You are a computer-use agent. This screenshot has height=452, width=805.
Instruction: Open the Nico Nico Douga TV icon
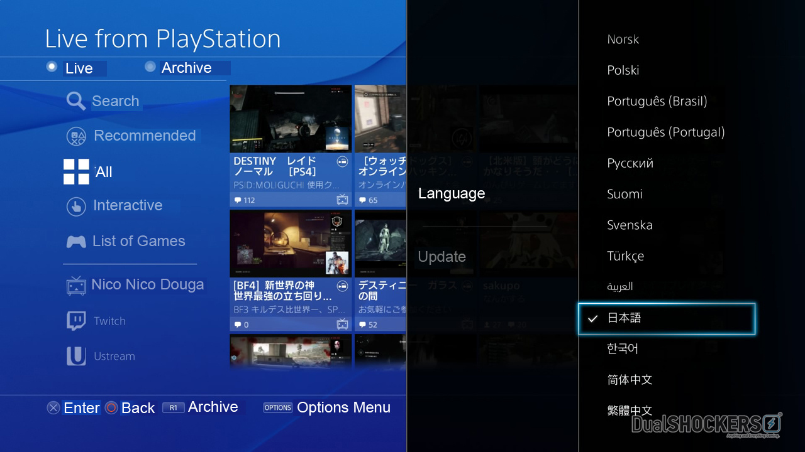point(76,285)
